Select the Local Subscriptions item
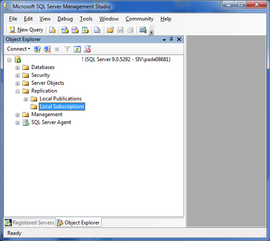 click(x=62, y=106)
